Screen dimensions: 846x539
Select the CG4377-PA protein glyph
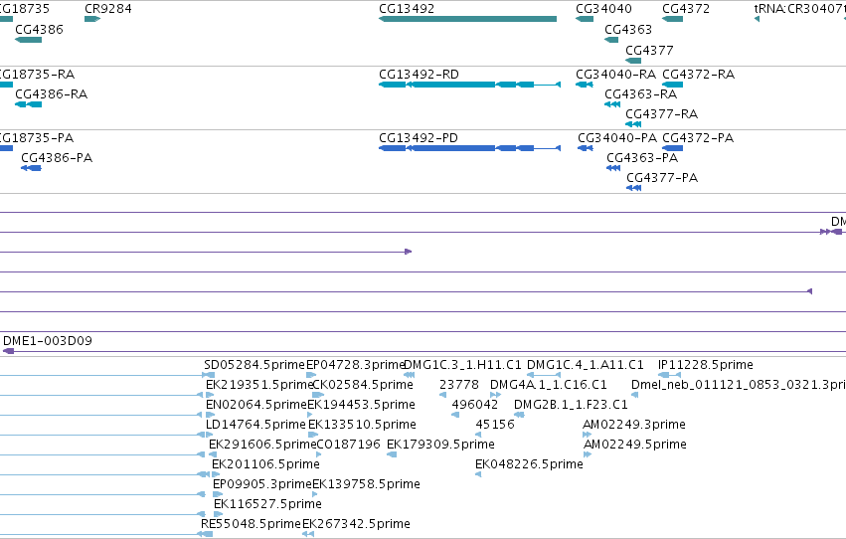634,188
